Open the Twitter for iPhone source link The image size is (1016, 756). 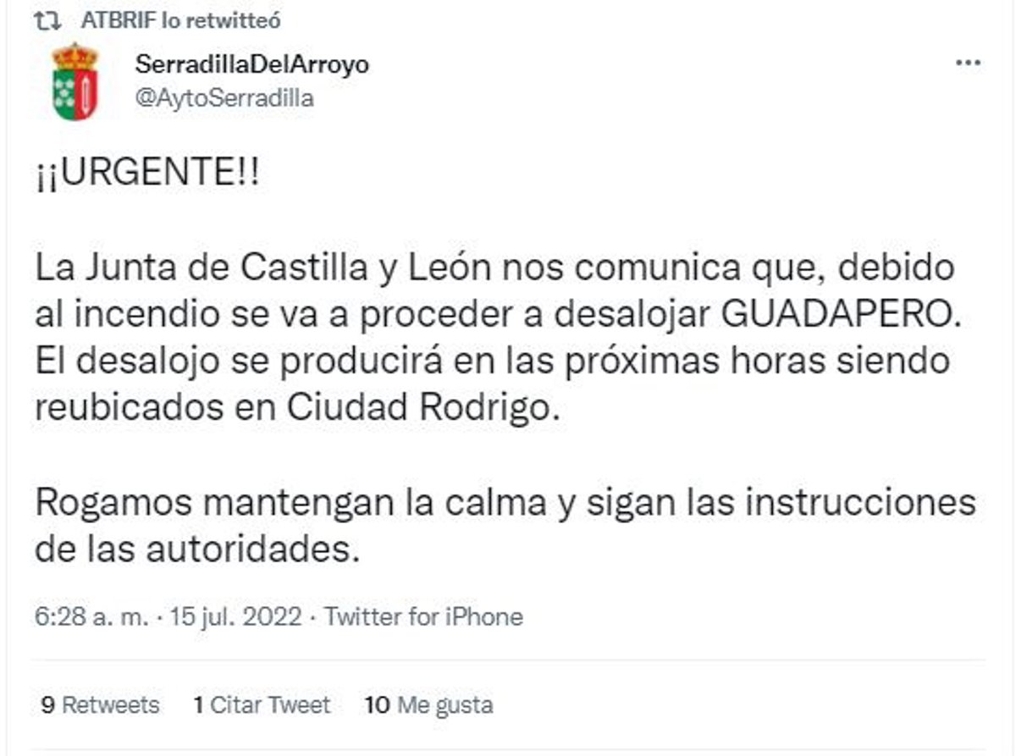coord(423,616)
